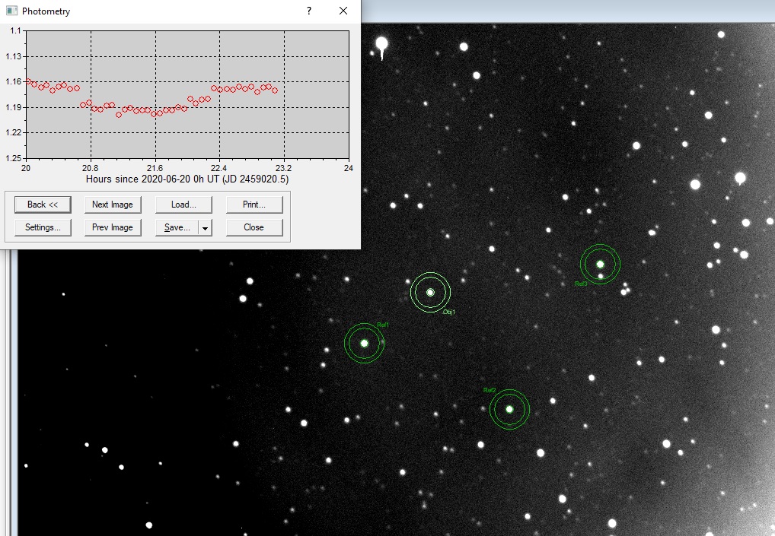Click the question mark help button
This screenshot has width=775, height=536.
[308, 11]
